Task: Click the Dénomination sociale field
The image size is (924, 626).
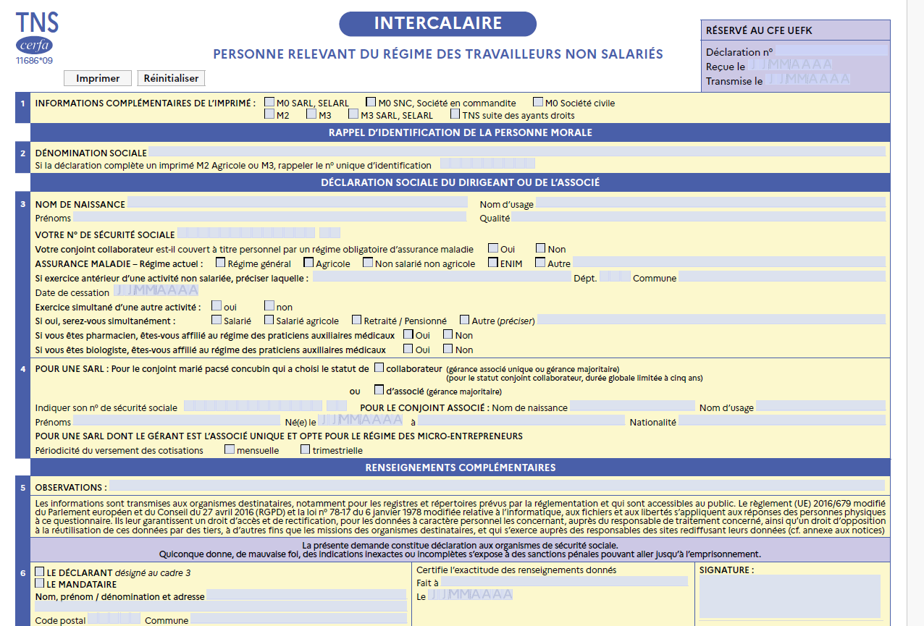Action: click(x=517, y=152)
